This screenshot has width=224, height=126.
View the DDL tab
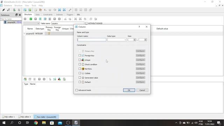pyautogui.click(x=78, y=15)
